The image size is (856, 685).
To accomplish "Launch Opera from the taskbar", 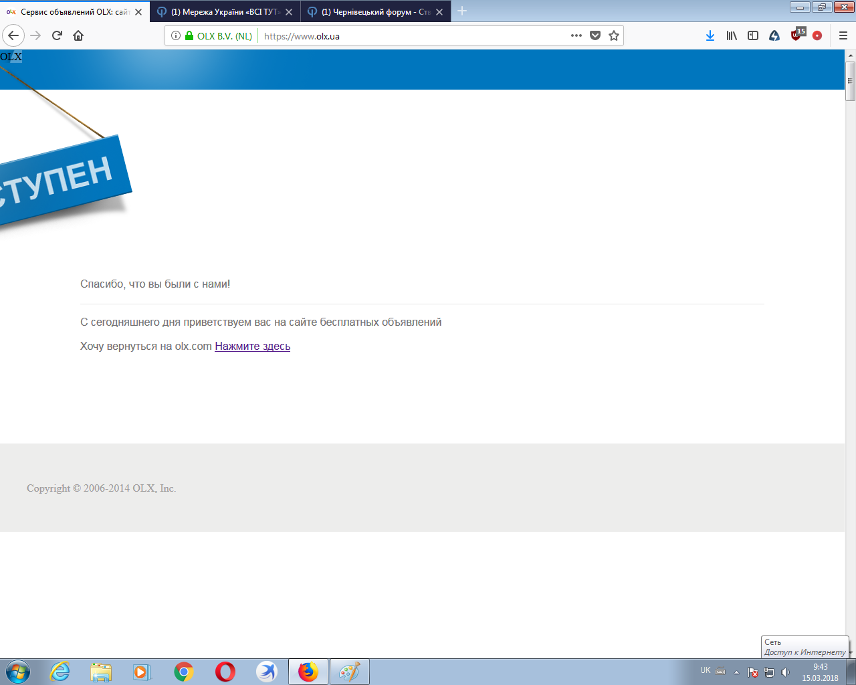I will [225, 671].
